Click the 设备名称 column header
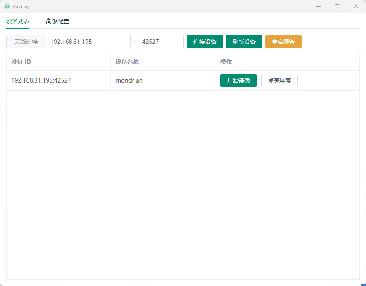The width and height of the screenshot is (366, 286). click(x=163, y=62)
